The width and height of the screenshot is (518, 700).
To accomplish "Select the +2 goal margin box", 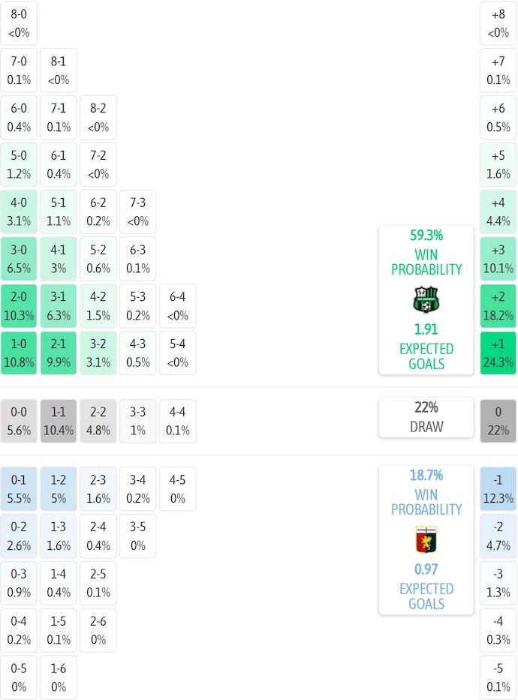I will [x=498, y=305].
